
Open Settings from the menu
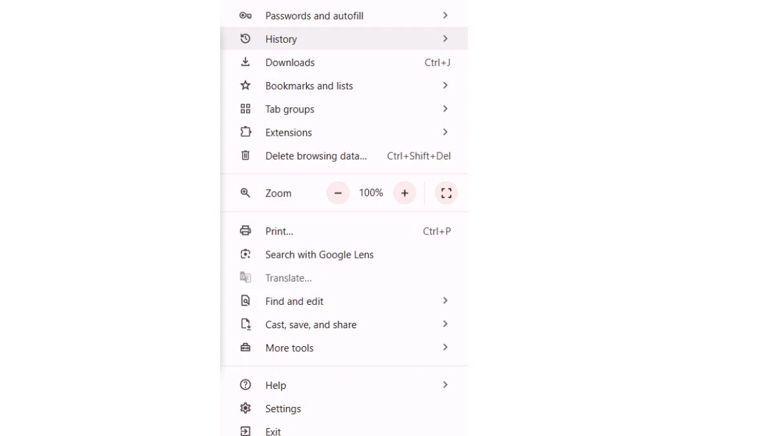click(344, 409)
